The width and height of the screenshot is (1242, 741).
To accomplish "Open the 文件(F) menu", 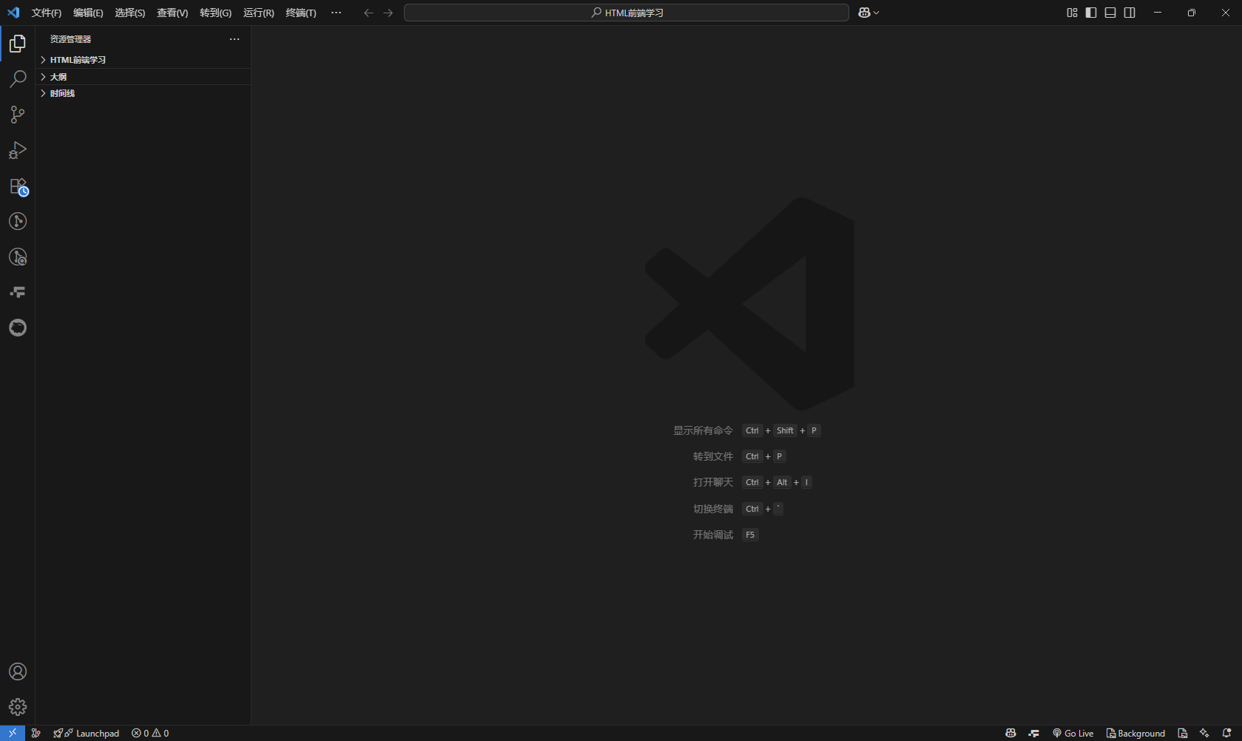I will [x=47, y=13].
